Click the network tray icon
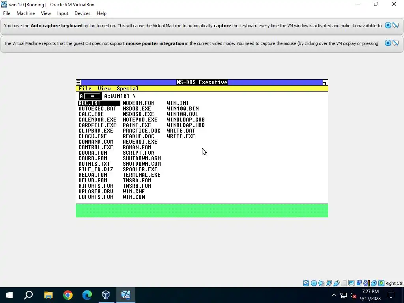 coord(344,295)
